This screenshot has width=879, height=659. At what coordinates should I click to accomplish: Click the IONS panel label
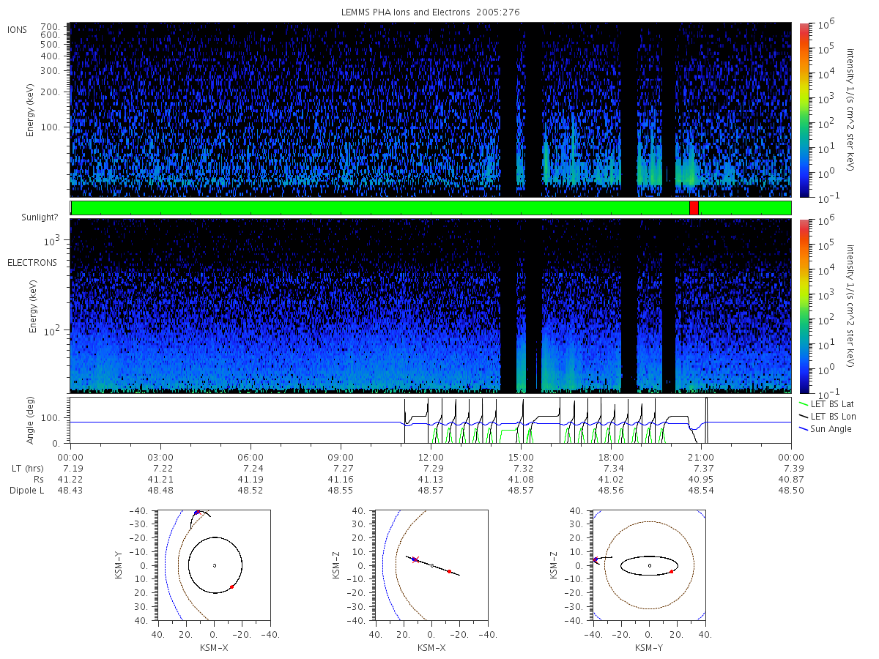click(18, 29)
